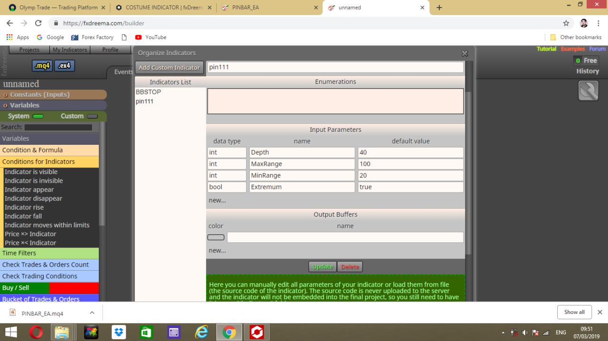This screenshot has width=608, height=341.
Task: Click the green Update button
Action: (323, 267)
